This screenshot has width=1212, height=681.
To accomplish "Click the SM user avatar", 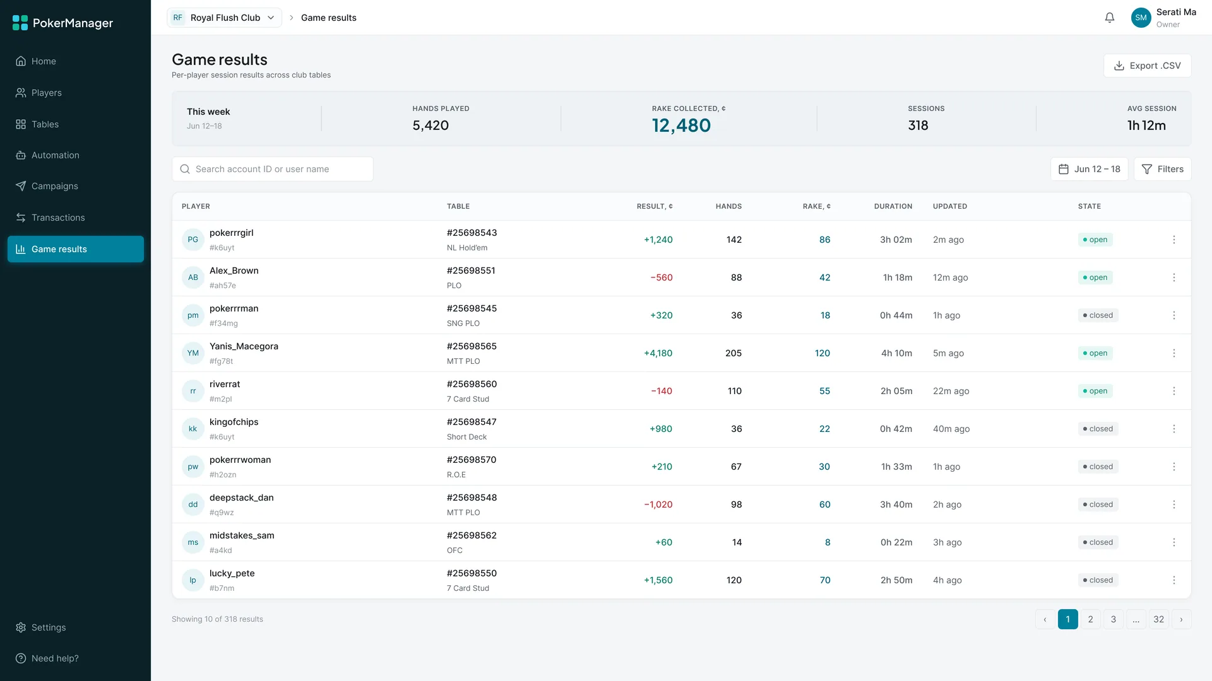I will [1141, 18].
